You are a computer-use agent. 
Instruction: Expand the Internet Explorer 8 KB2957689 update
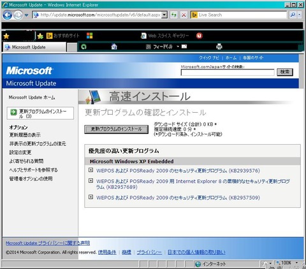pyautogui.click(x=91, y=180)
